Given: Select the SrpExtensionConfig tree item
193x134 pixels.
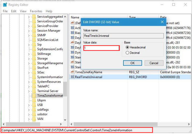Looking at the screenshot, I should 50,49.
